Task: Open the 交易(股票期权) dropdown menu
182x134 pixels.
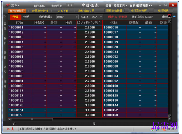Action: click(141, 5)
